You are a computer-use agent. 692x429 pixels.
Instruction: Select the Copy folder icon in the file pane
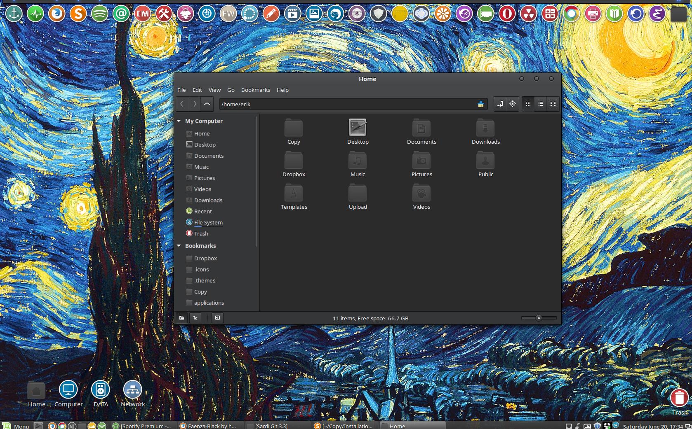click(x=294, y=128)
